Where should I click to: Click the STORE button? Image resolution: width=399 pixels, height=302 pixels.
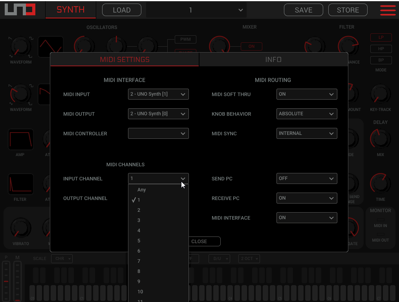click(x=348, y=10)
